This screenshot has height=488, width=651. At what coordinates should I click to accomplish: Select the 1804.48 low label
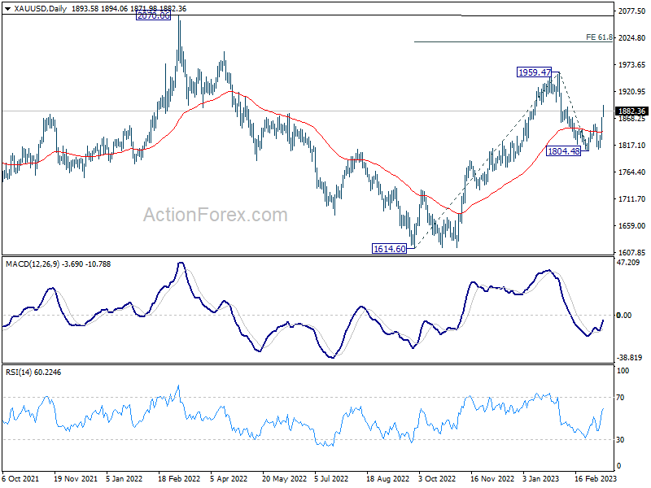(x=563, y=151)
